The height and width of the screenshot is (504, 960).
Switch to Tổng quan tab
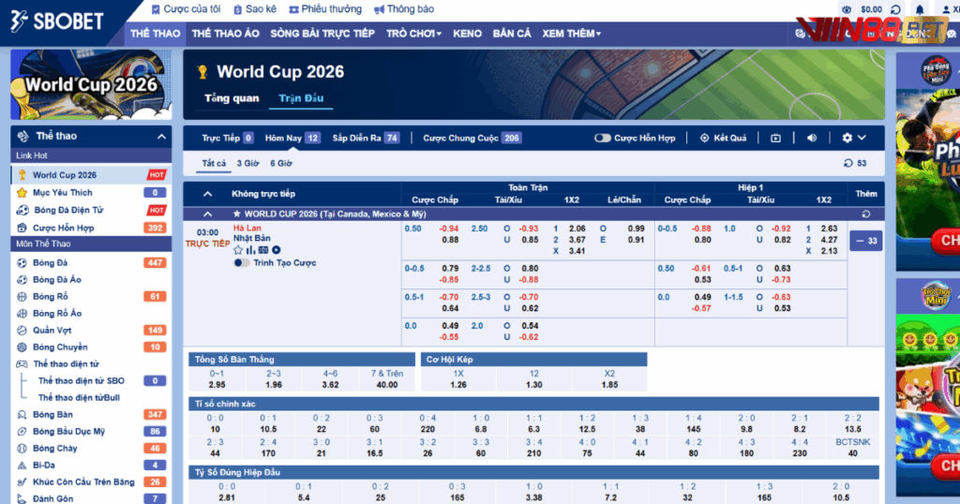click(x=232, y=97)
